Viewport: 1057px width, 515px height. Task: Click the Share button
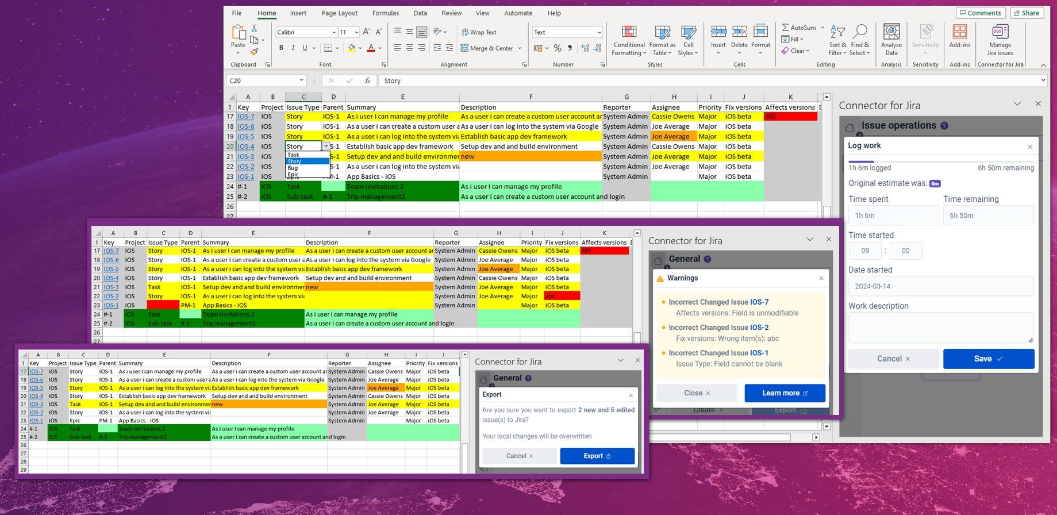pyautogui.click(x=1027, y=13)
